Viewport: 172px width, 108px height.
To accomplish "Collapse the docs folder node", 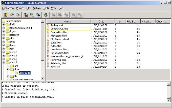I will click(x=8, y=69).
